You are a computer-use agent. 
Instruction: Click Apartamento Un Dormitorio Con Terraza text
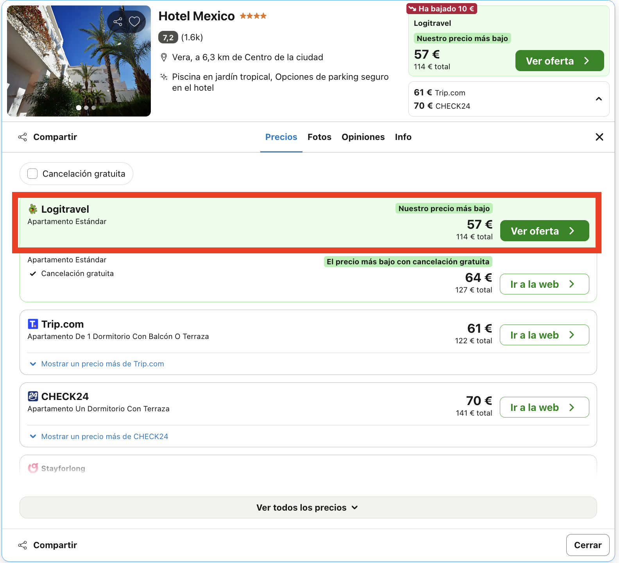(x=98, y=409)
